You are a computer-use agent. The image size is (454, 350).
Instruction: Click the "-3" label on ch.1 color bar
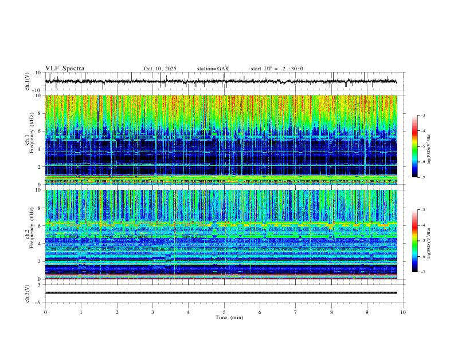coord(422,115)
